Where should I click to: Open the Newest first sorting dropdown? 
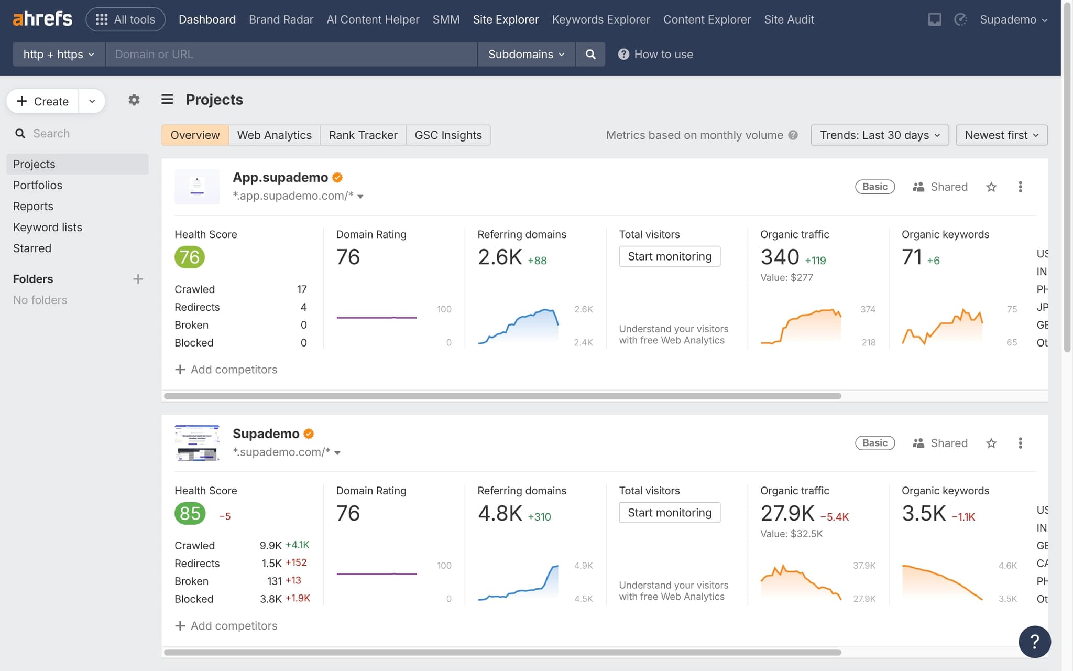click(x=1001, y=135)
